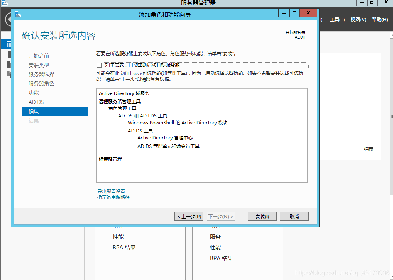The width and height of the screenshot is (393, 280).
Task: Click the wizard icon in the dialog title bar
Action: pos(17,14)
